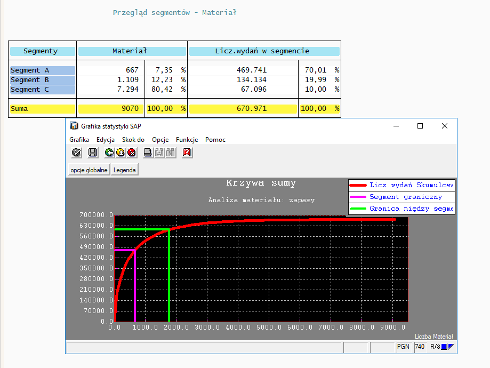Open the Skok do menu
The width and height of the screenshot is (490, 368).
133,140
